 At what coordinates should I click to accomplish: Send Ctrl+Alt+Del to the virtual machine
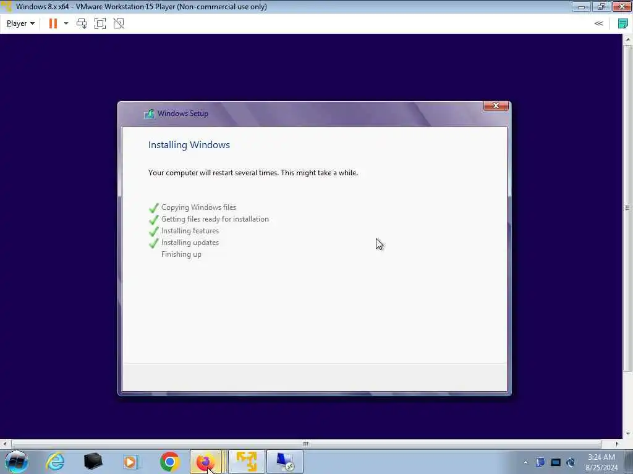82,23
